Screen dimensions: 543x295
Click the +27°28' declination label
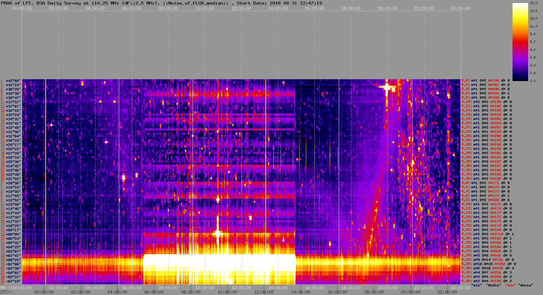tap(13, 153)
